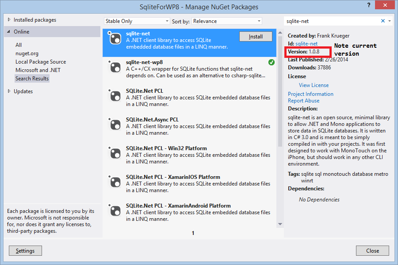Select the SQLite.Net PCL package title
Screen dimensions: 398x265
tap(145, 91)
